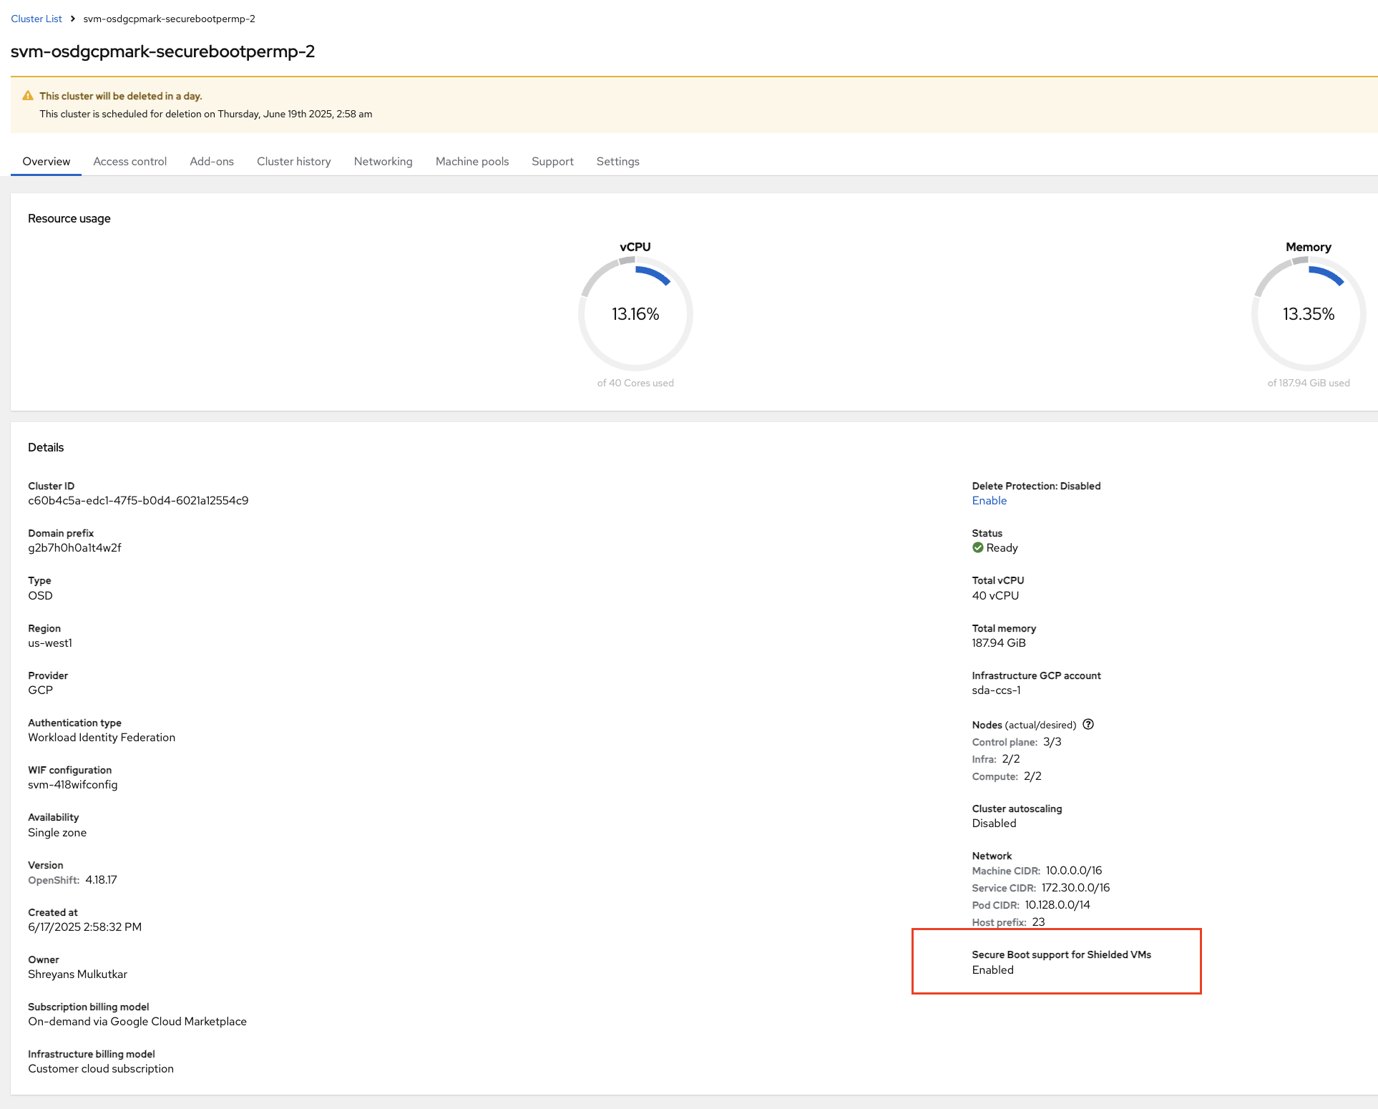Switch to the Access control tab
Image resolution: width=1378 pixels, height=1109 pixels.
tap(130, 162)
